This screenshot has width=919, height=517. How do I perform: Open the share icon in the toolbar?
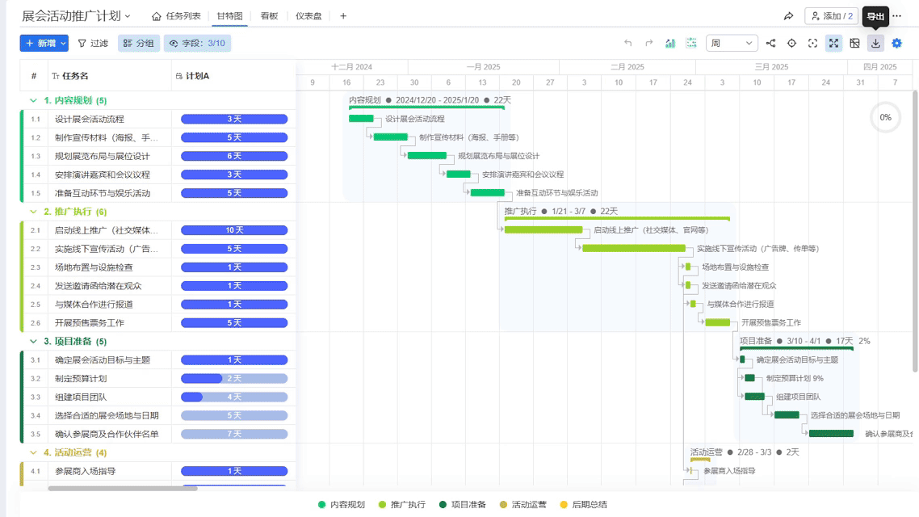pos(771,44)
